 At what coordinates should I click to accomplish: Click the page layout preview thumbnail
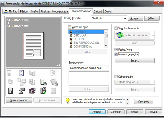pos(33,46)
